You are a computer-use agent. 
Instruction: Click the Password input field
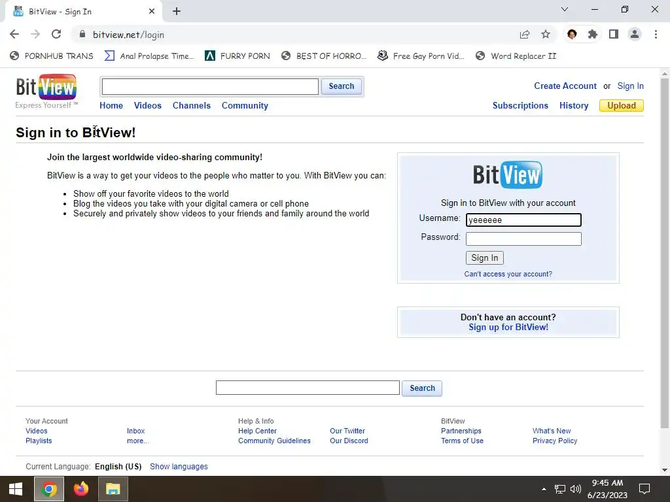pyautogui.click(x=523, y=239)
